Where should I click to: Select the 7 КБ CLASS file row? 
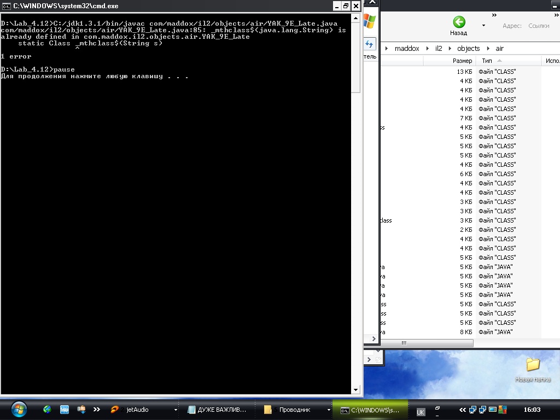470,118
